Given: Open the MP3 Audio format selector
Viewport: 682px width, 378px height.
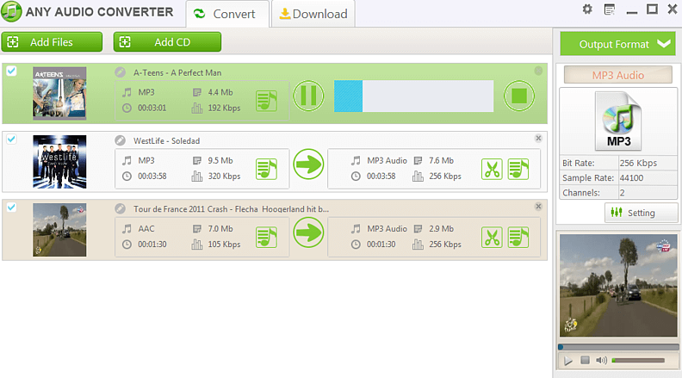Looking at the screenshot, I should point(617,75).
